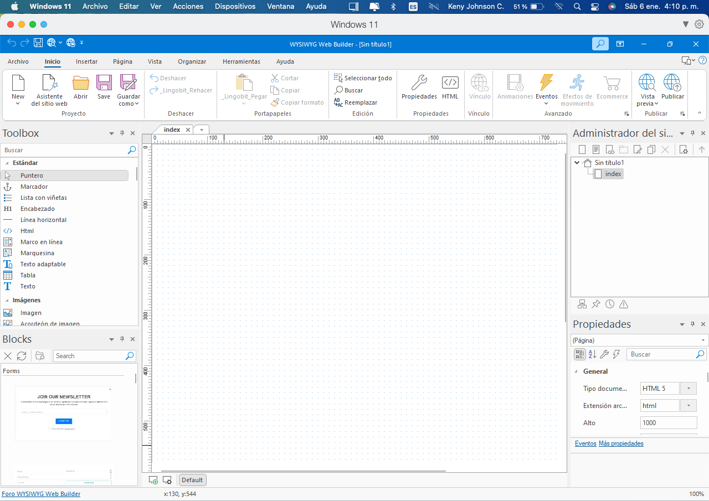Screen dimensions: 709x501
Task: Click the Default breakpoint button
Action: [192, 480]
